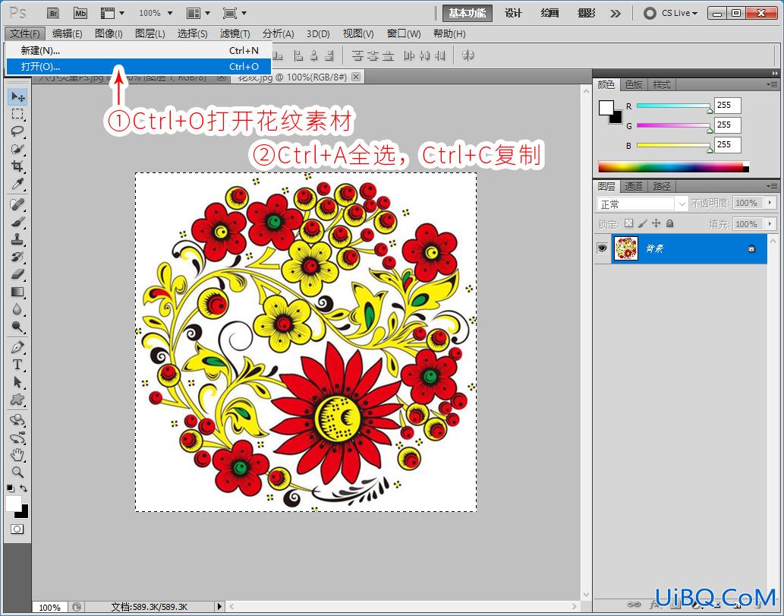Select the Move tool
This screenshot has width=784, height=616.
pos(17,96)
